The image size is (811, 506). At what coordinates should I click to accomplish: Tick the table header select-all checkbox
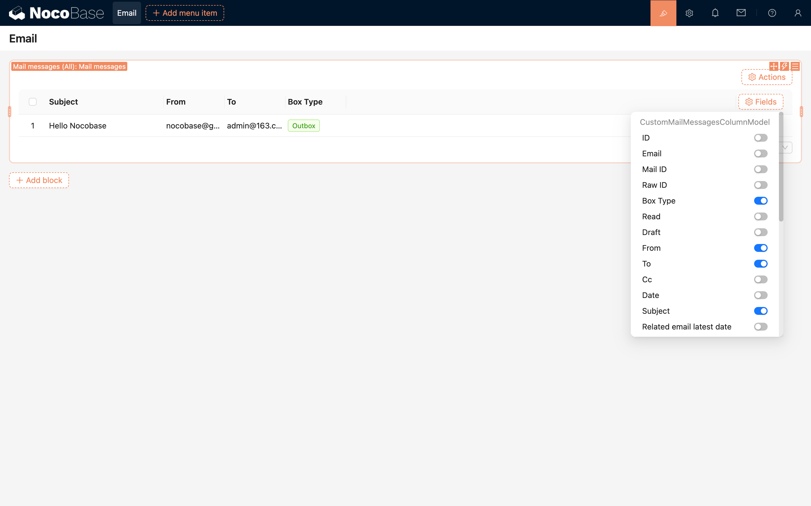click(x=32, y=102)
